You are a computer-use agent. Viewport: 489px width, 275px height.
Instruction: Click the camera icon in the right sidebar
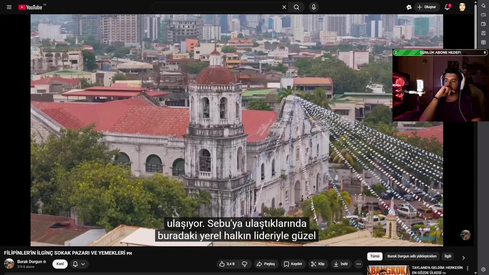(483, 15)
